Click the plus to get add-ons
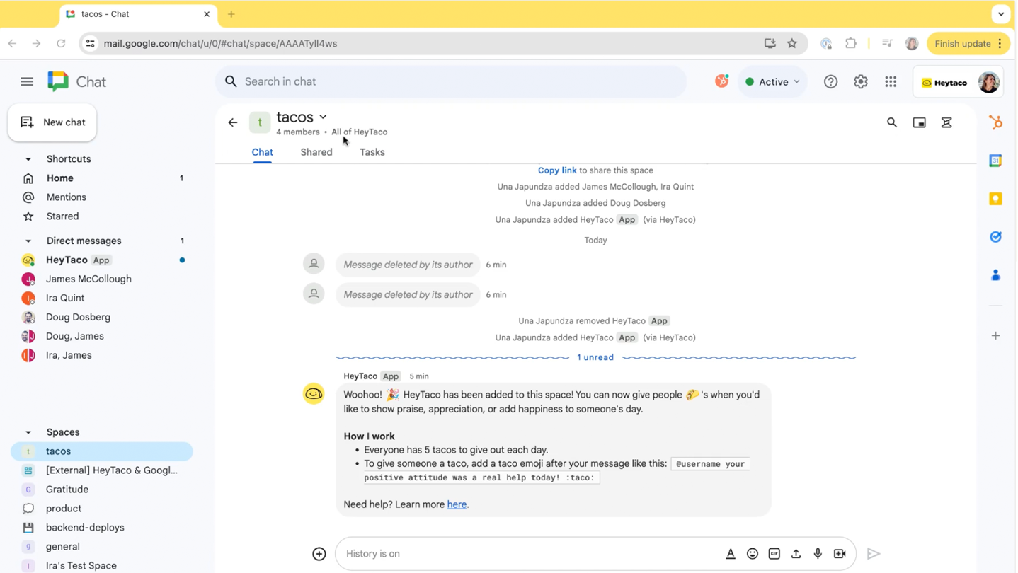 pos(996,336)
